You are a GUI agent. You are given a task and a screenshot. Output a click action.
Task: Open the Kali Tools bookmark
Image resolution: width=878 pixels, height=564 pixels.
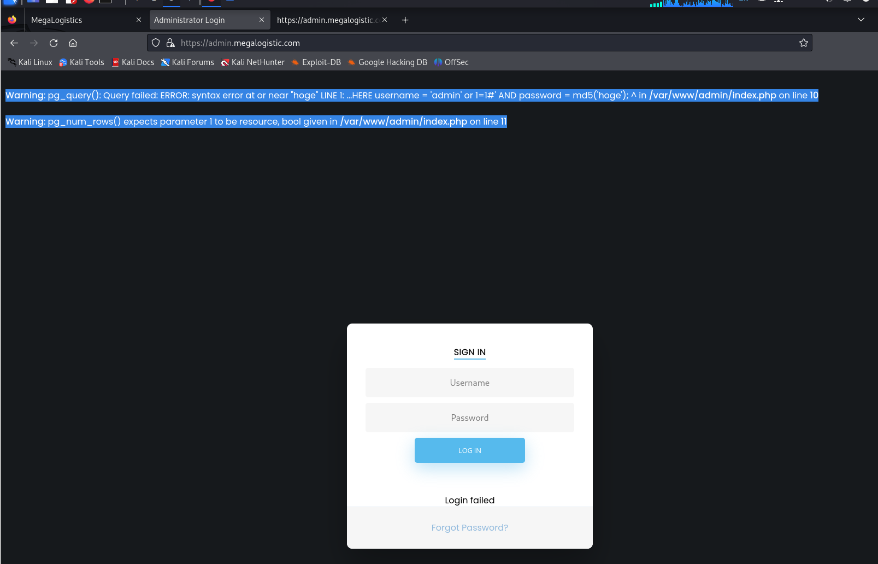tap(81, 62)
